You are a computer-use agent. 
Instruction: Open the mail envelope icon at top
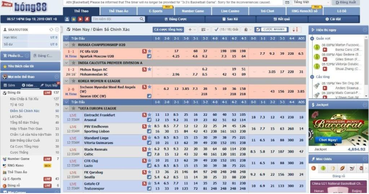[287, 2]
